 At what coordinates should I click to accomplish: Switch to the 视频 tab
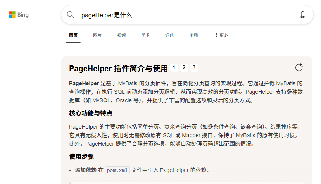121,35
